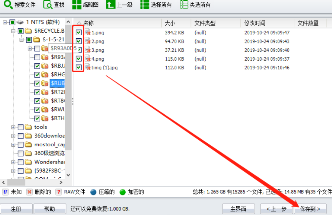
Task: Click the mostool_cap folder icon
Action: pyautogui.click(x=28, y=144)
